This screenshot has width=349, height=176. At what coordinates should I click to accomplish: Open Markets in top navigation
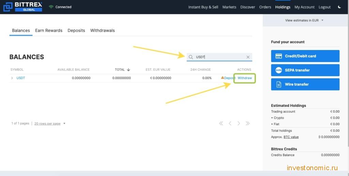[229, 7]
